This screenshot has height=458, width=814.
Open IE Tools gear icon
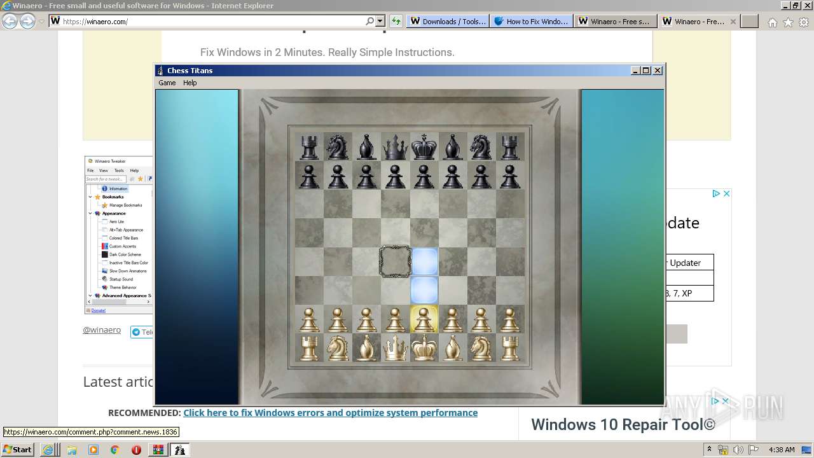point(804,22)
